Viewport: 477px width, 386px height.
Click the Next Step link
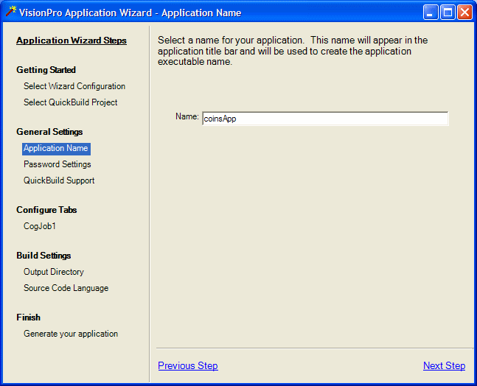(x=444, y=366)
